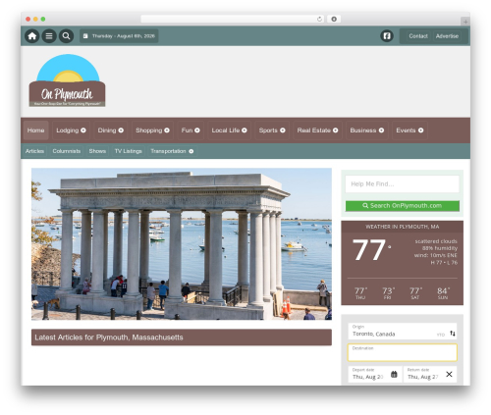This screenshot has height=415, width=491.
Task: Click the Advertise link
Action: [447, 36]
